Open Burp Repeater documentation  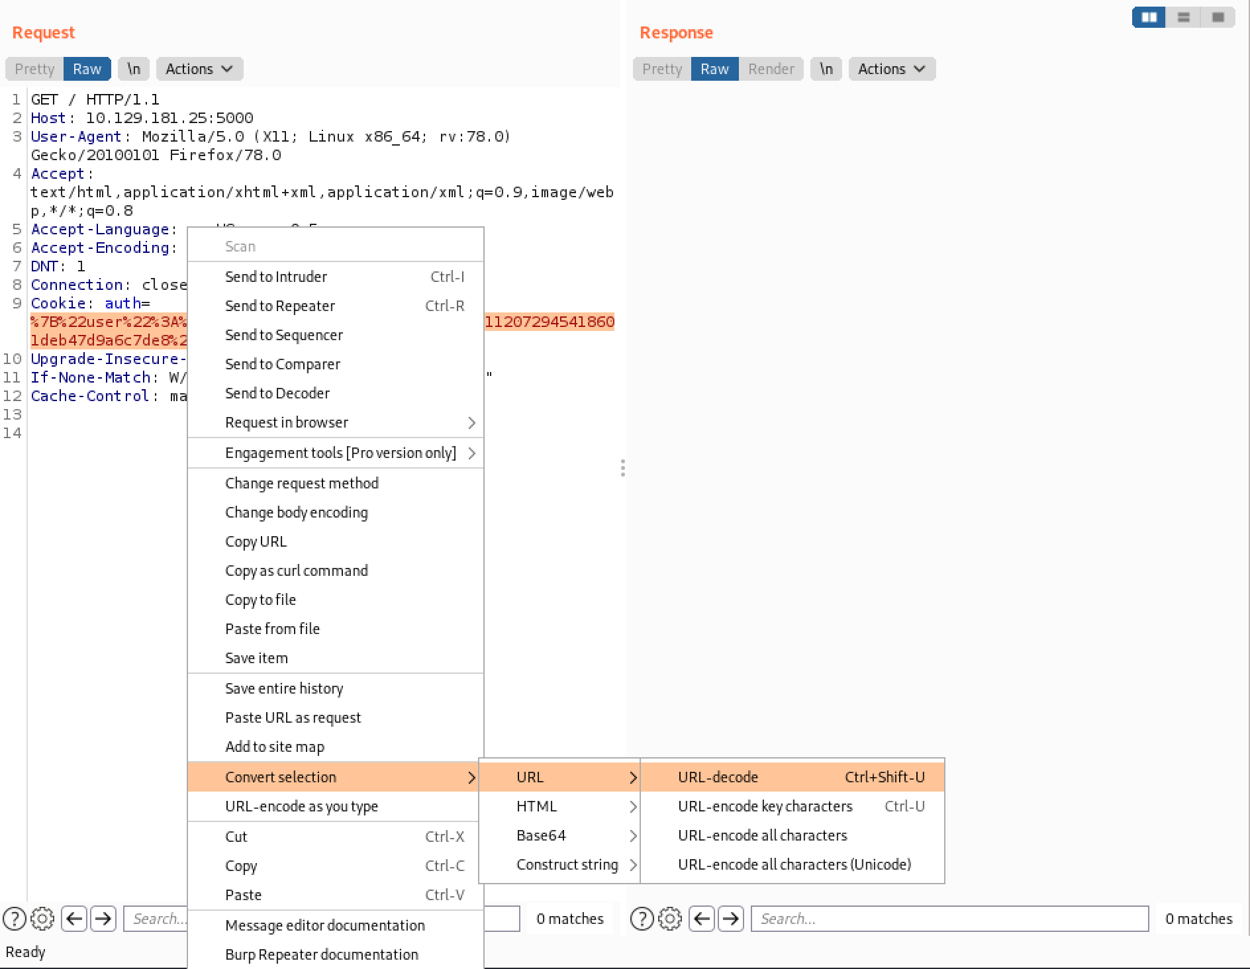pos(336,954)
